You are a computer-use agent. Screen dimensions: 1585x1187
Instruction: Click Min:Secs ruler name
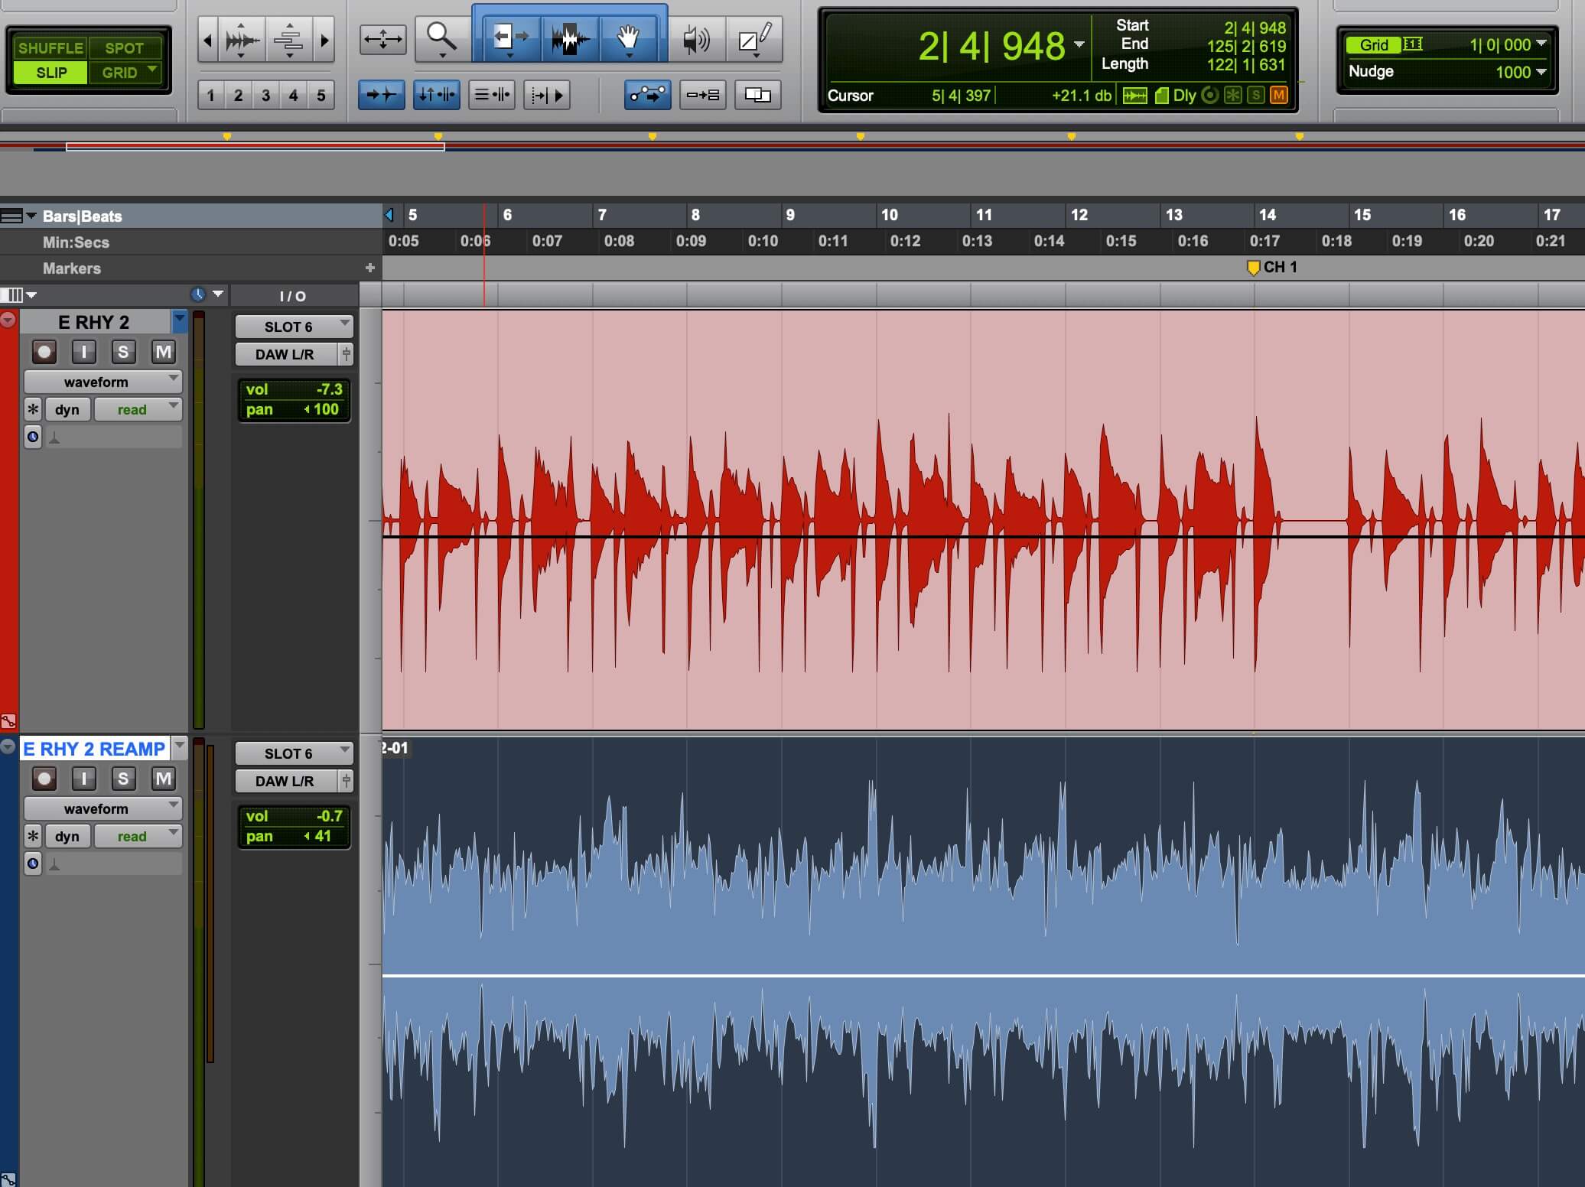click(76, 242)
